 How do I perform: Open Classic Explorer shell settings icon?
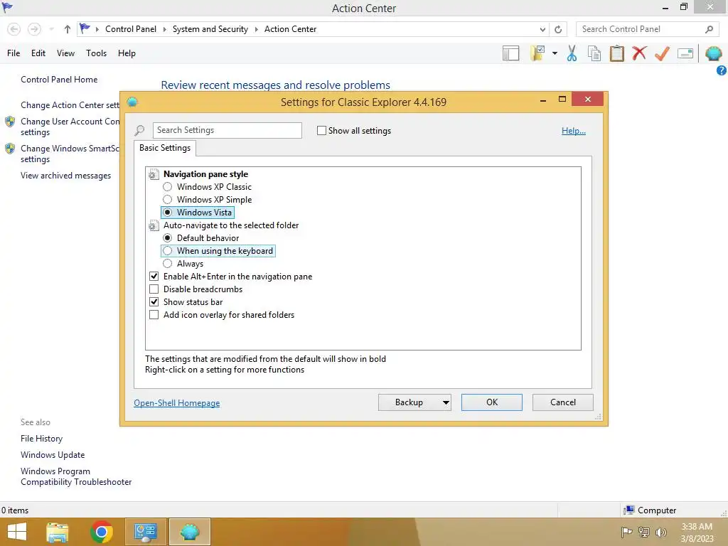tap(713, 53)
